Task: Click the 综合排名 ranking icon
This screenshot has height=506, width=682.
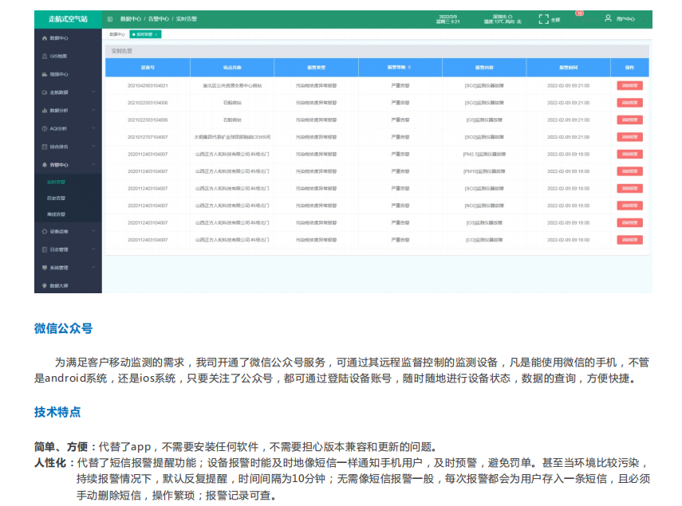Action: point(45,147)
